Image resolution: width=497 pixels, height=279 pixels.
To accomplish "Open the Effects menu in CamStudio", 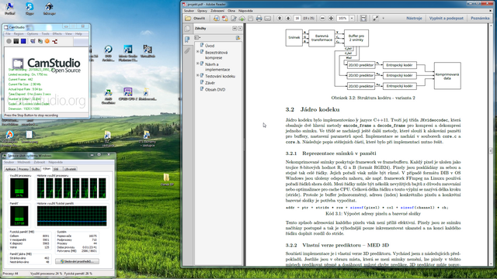I will pyautogui.click(x=57, y=33).
